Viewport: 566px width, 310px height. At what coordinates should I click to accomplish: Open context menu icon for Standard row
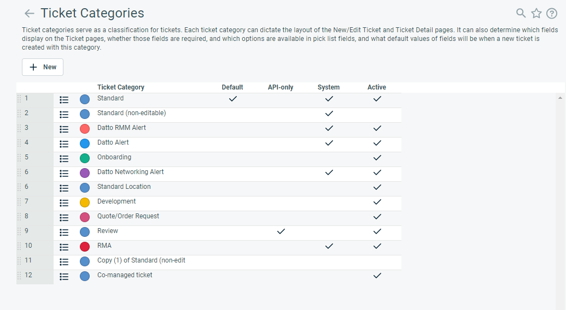click(64, 100)
